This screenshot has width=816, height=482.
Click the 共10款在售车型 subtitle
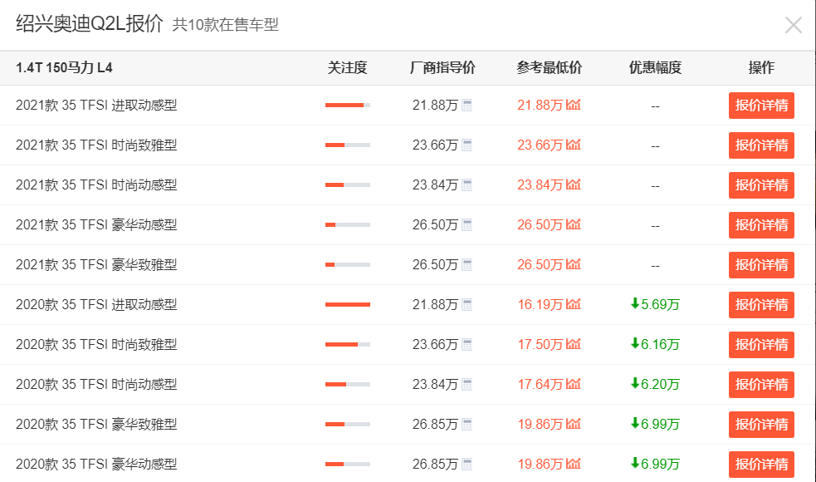pyautogui.click(x=225, y=24)
